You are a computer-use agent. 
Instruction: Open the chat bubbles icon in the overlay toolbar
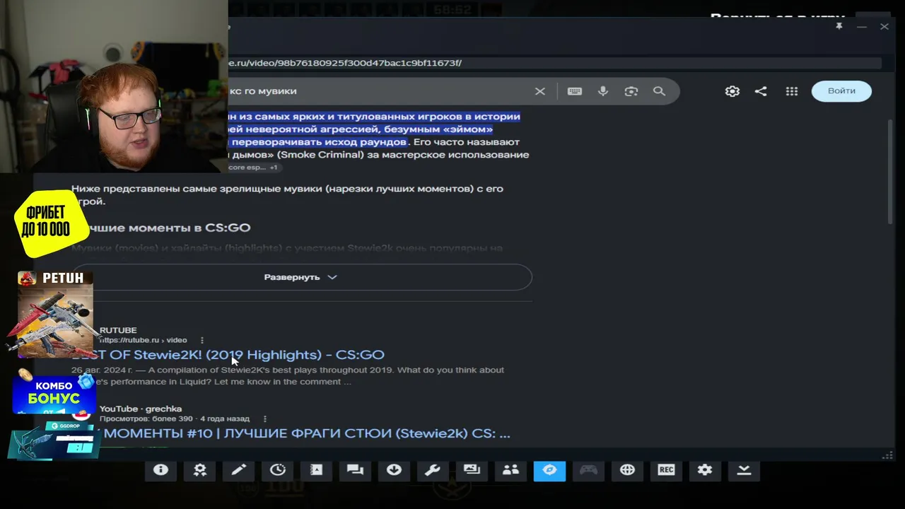(x=355, y=470)
